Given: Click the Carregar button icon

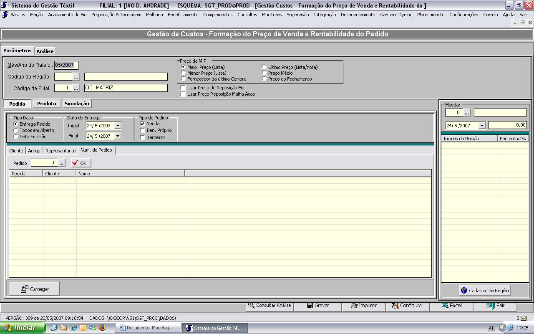Looking at the screenshot, I should pyautogui.click(x=25, y=289).
